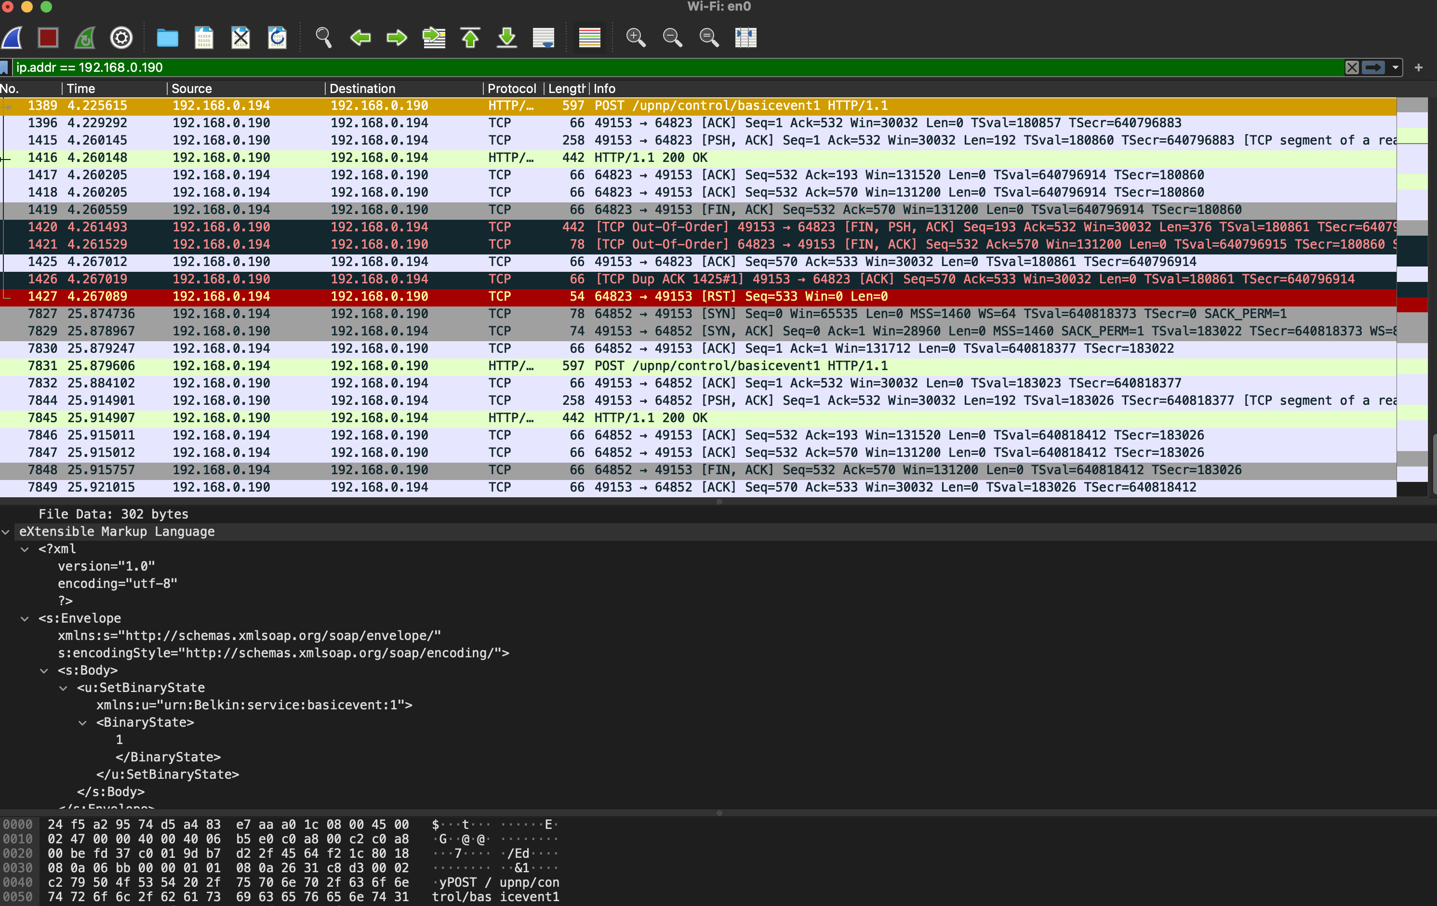The image size is (1437, 906).
Task: Sort packets by the Time column header
Action: (81, 88)
